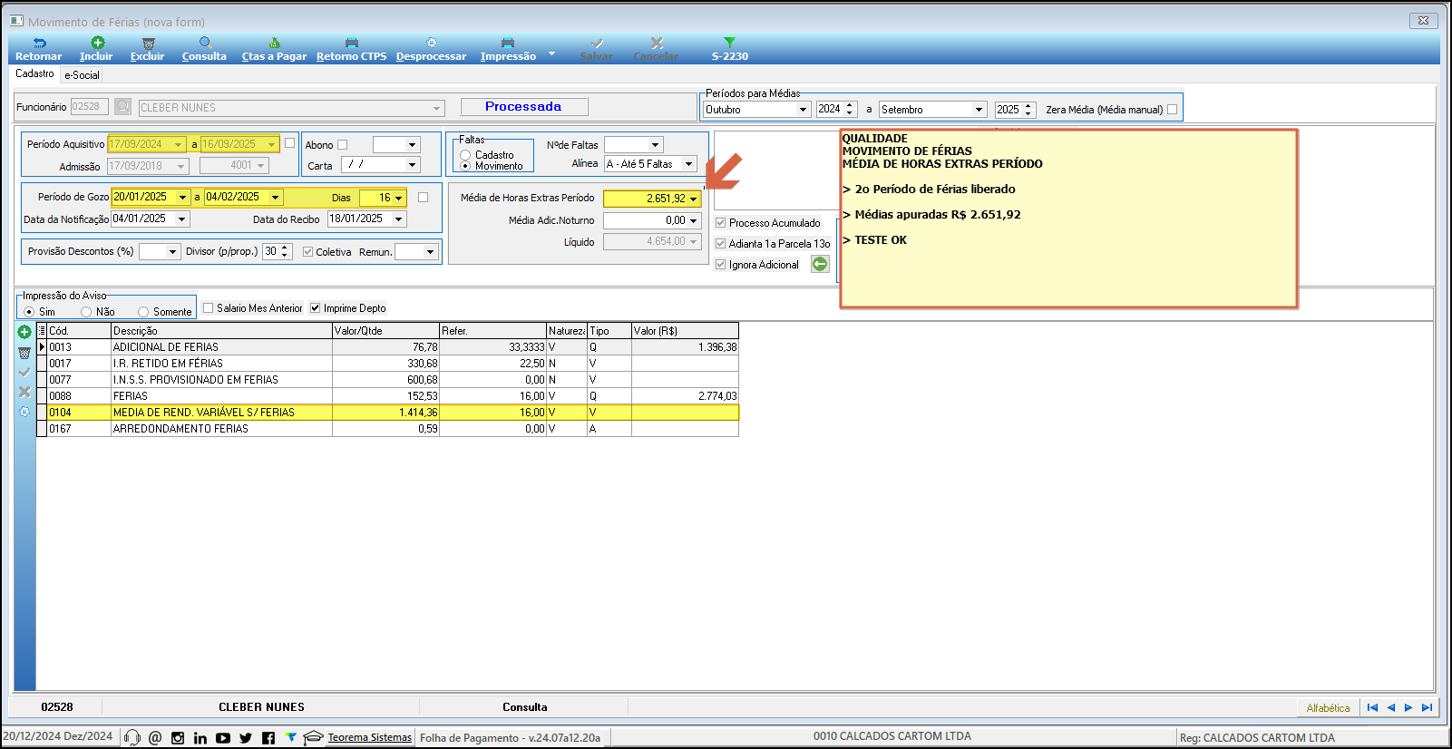Click the grid cancel X icon
Image resolution: width=1452 pixels, height=749 pixels.
coord(24,393)
